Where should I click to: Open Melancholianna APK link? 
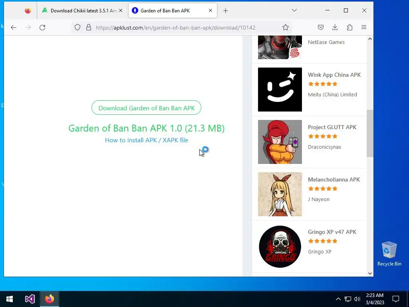coord(334,179)
